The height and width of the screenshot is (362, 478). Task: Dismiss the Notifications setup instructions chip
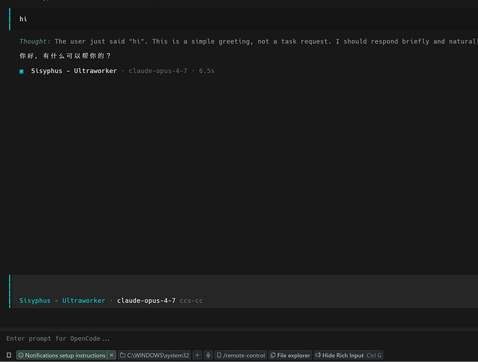[x=112, y=355]
